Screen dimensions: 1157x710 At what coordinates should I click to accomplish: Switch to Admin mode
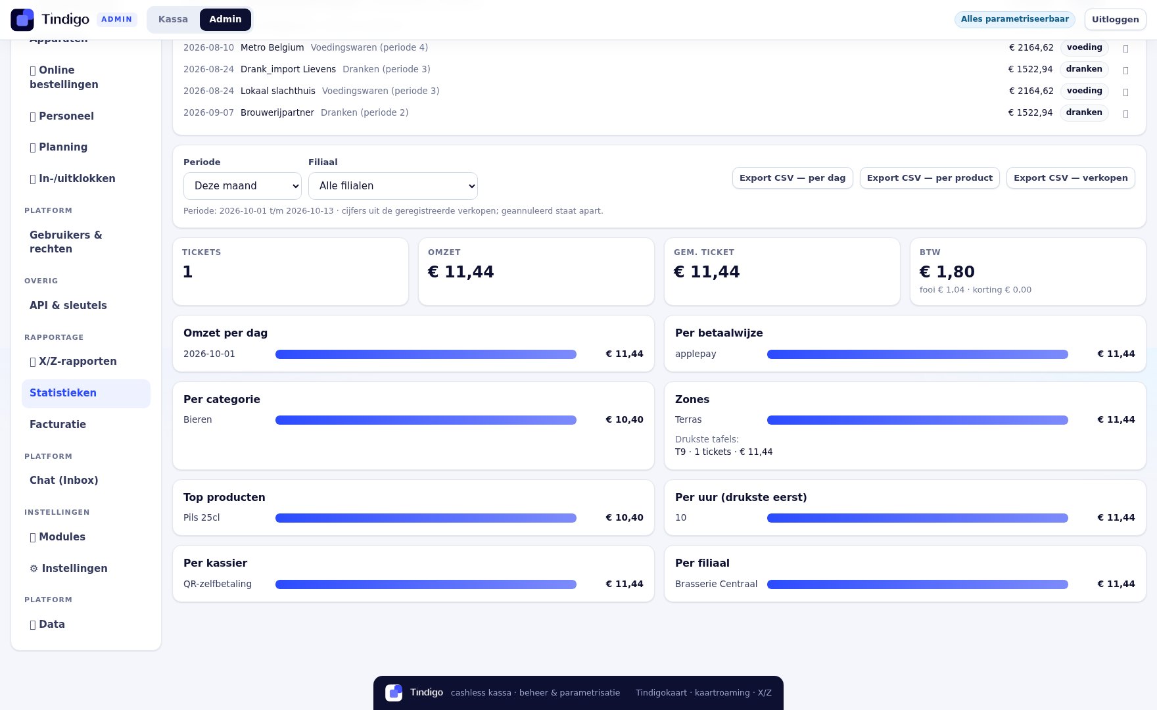(x=225, y=20)
